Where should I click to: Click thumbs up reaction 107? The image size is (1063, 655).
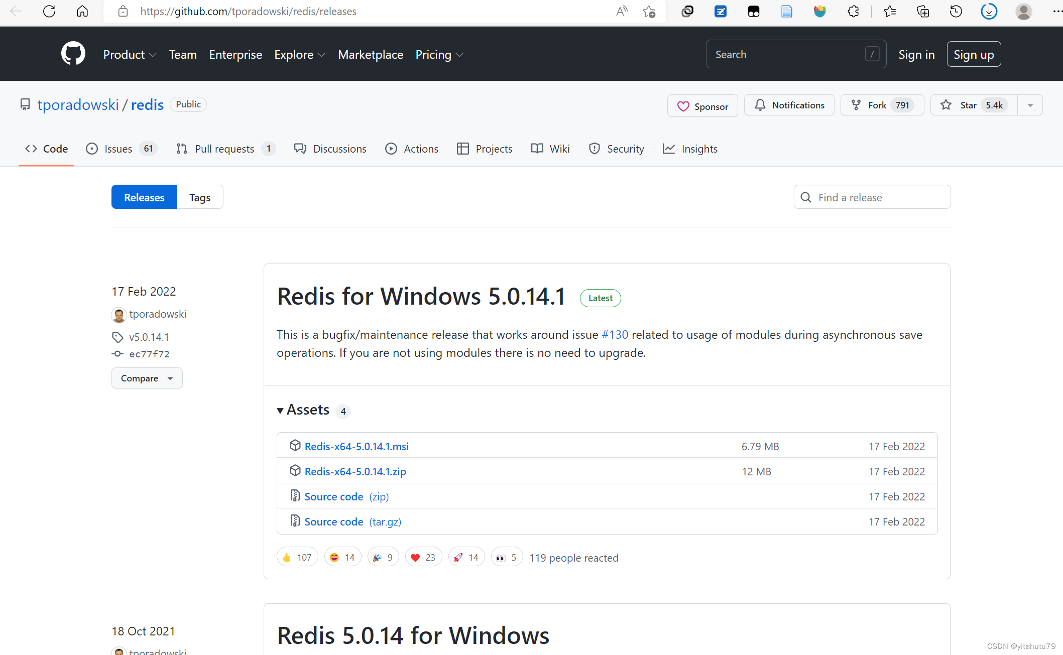[x=297, y=557]
